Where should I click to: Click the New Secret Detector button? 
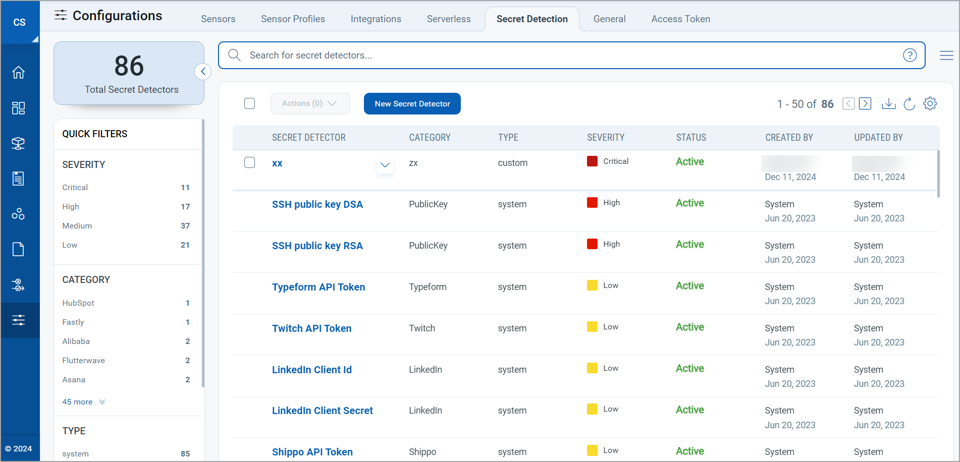coord(412,103)
